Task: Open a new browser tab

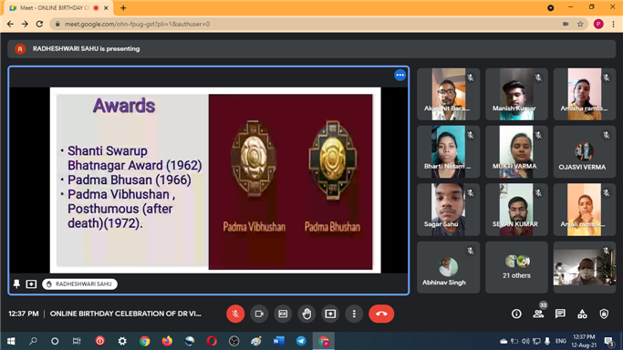Action: coord(123,8)
